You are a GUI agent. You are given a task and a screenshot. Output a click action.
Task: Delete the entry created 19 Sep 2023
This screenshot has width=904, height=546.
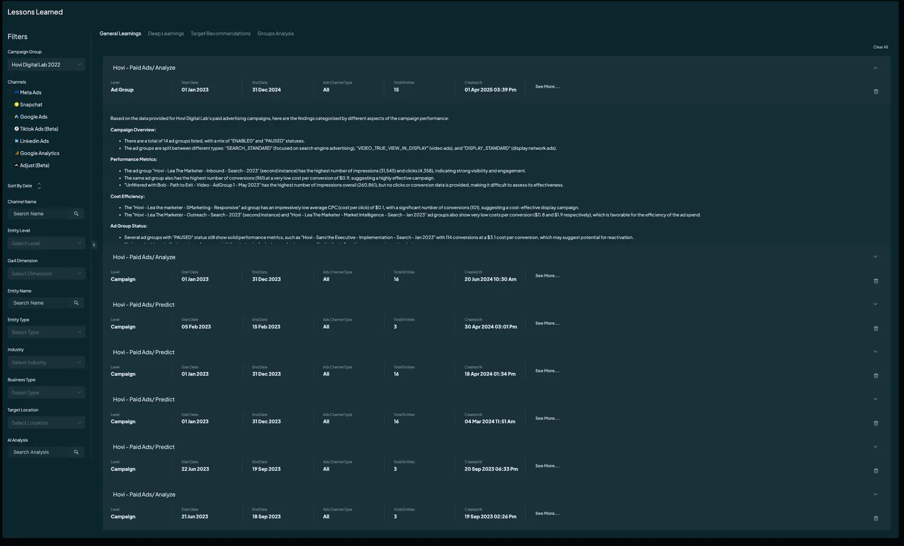876,518
